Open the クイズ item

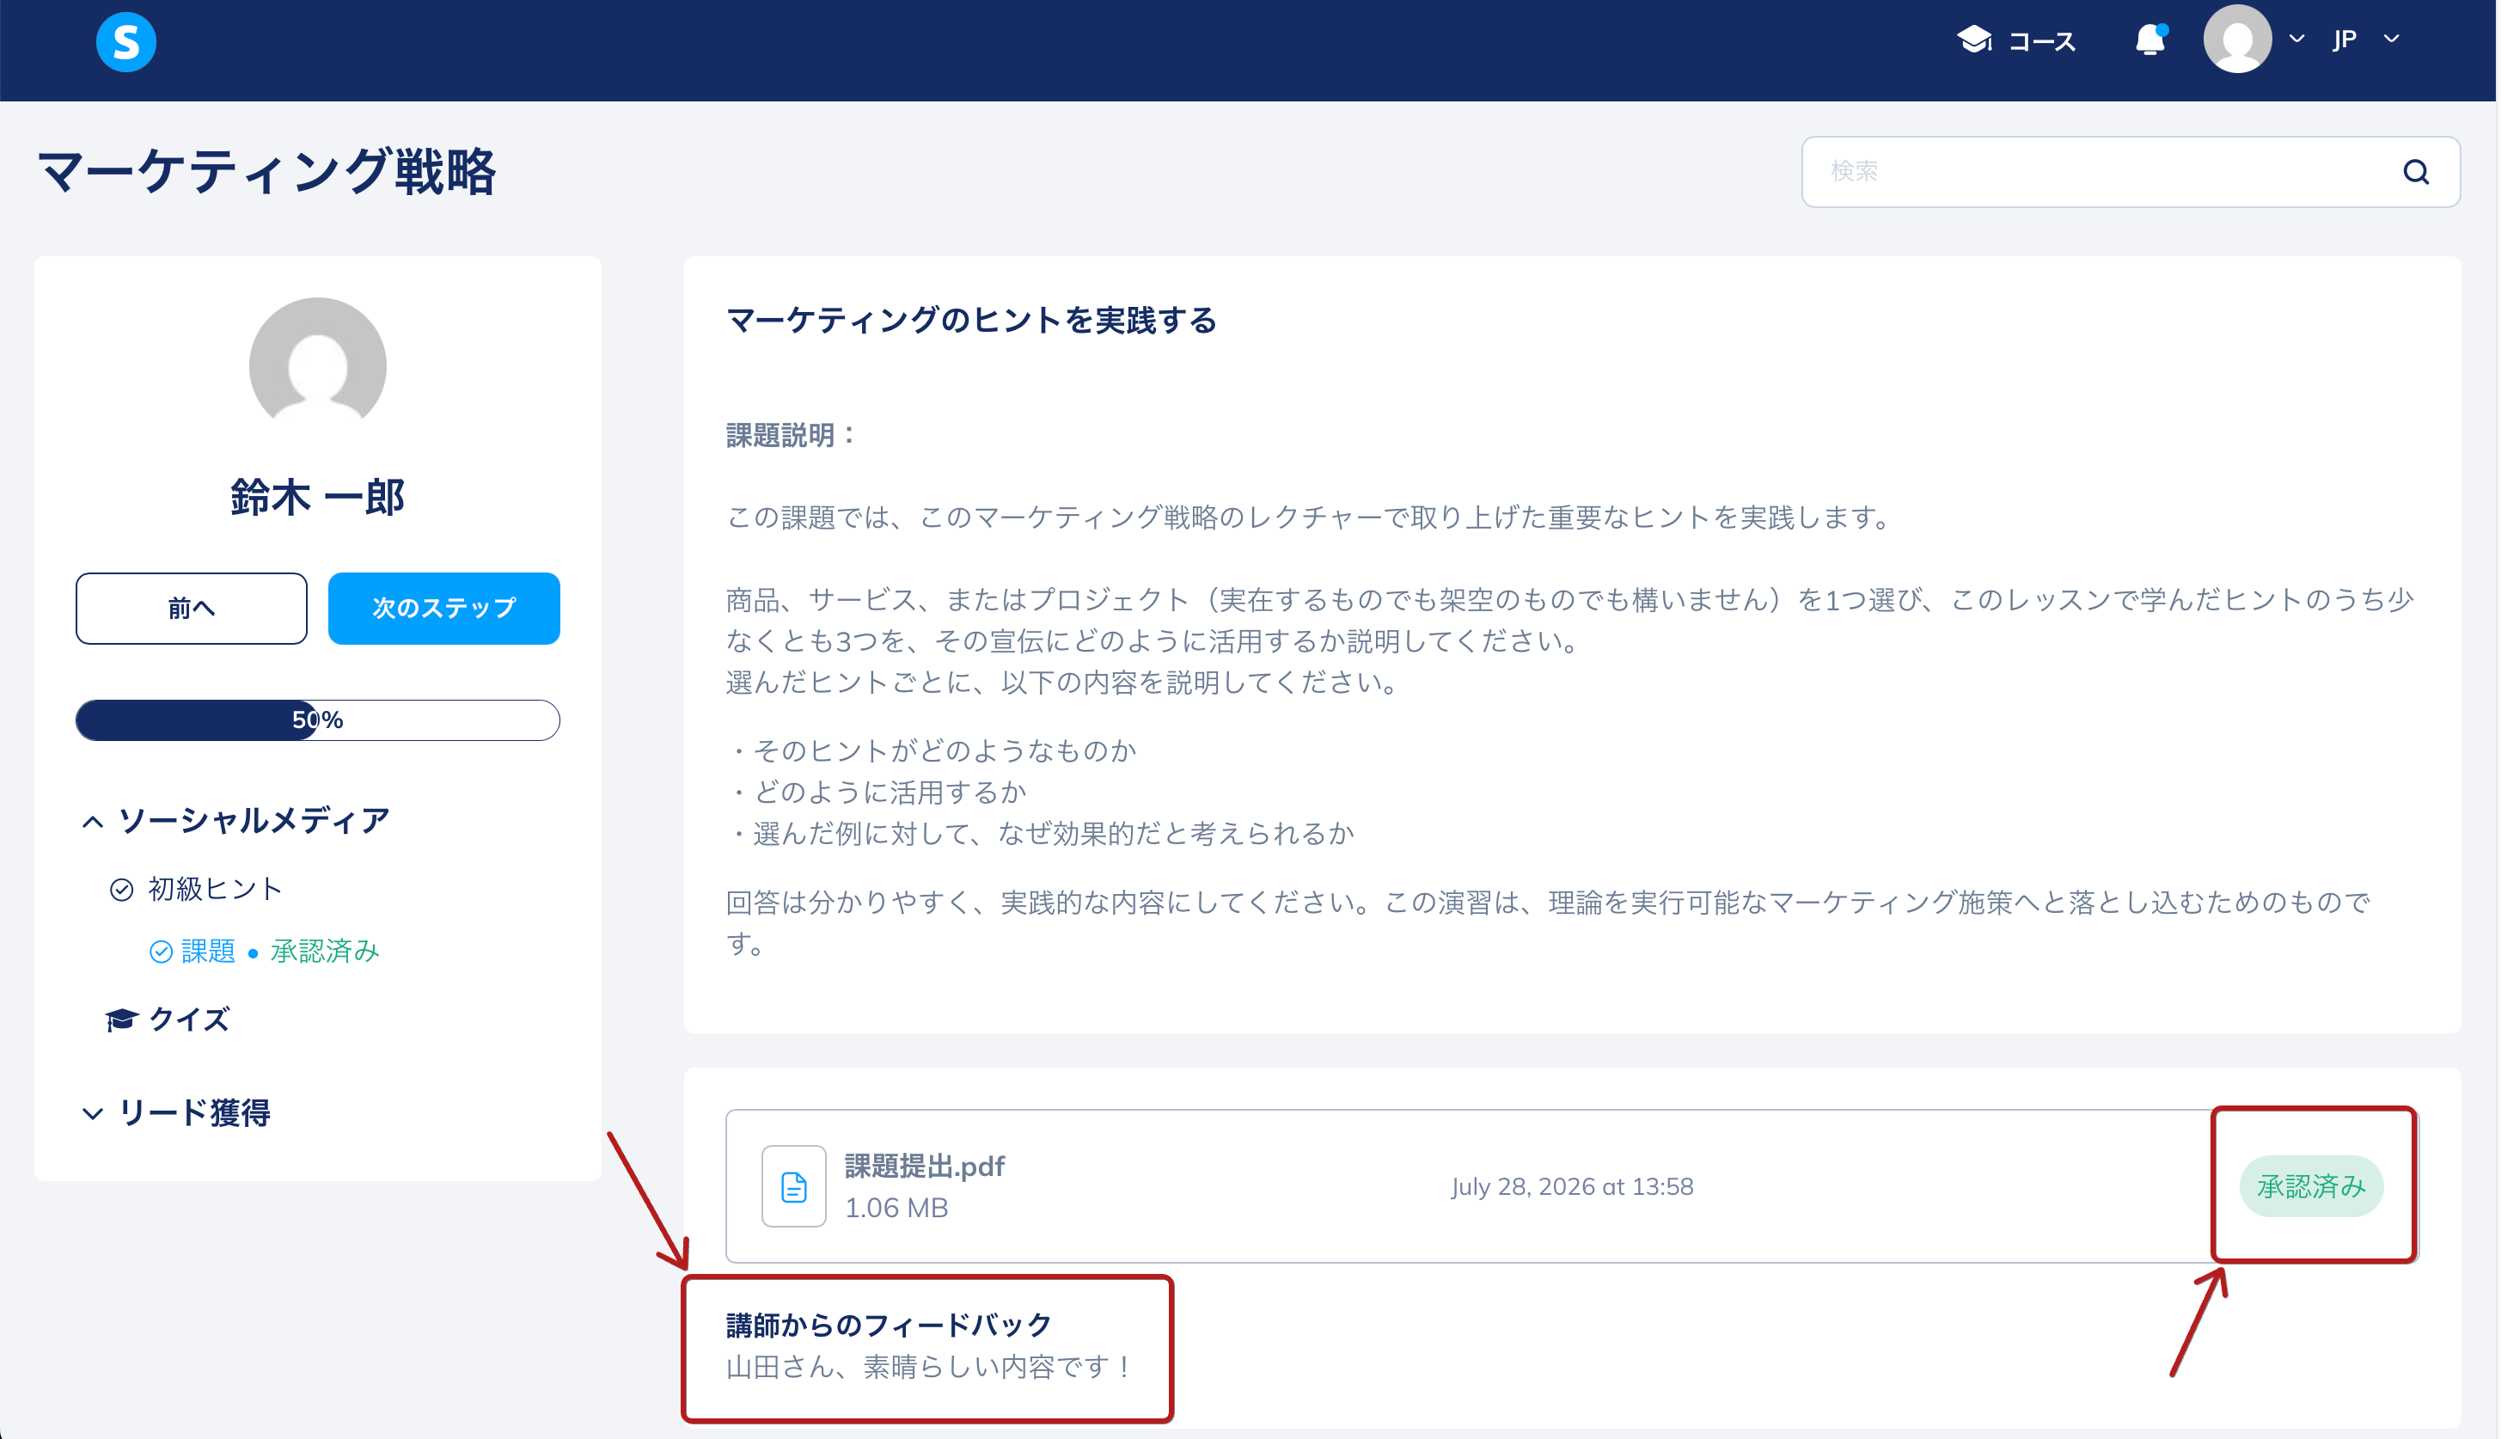pos(189,1019)
